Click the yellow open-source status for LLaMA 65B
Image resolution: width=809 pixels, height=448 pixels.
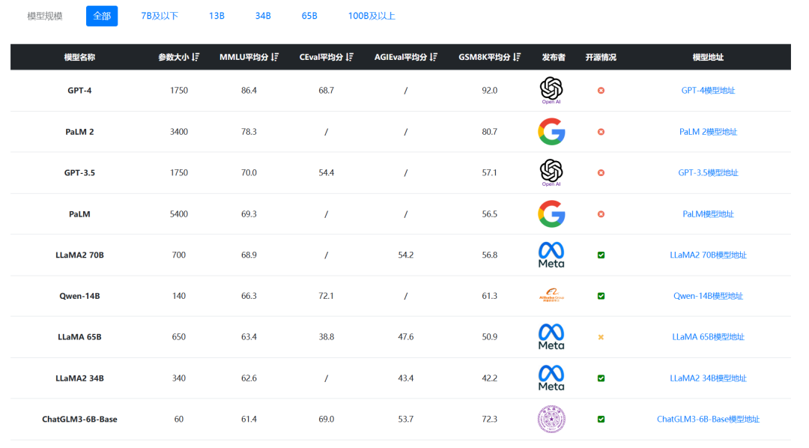[601, 337]
